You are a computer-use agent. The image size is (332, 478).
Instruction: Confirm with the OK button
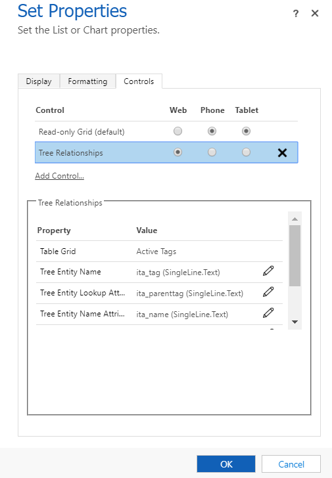(x=226, y=464)
